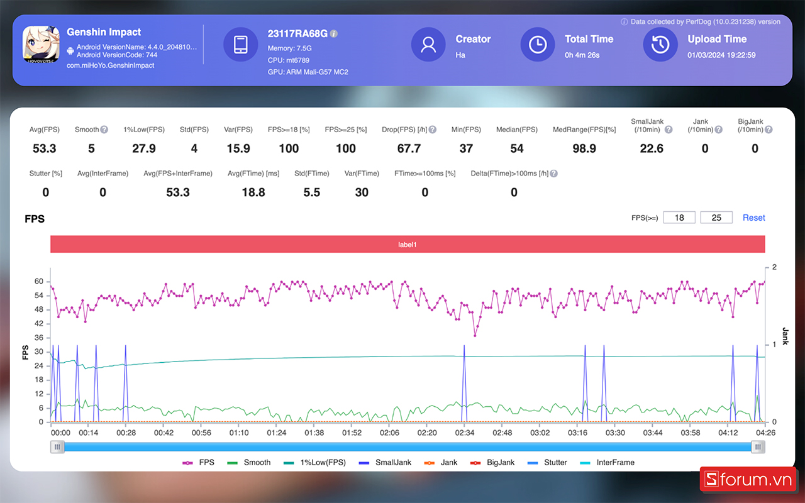Click the 1%Low(FPS) value 27.9
805x503 pixels.
143,149
